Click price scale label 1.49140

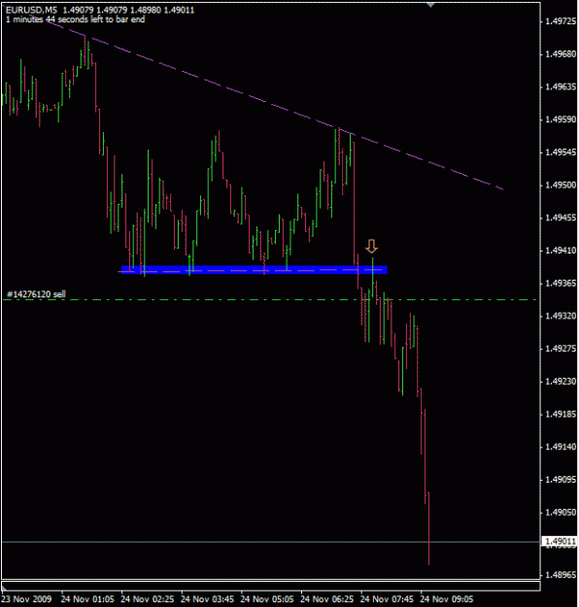point(561,447)
